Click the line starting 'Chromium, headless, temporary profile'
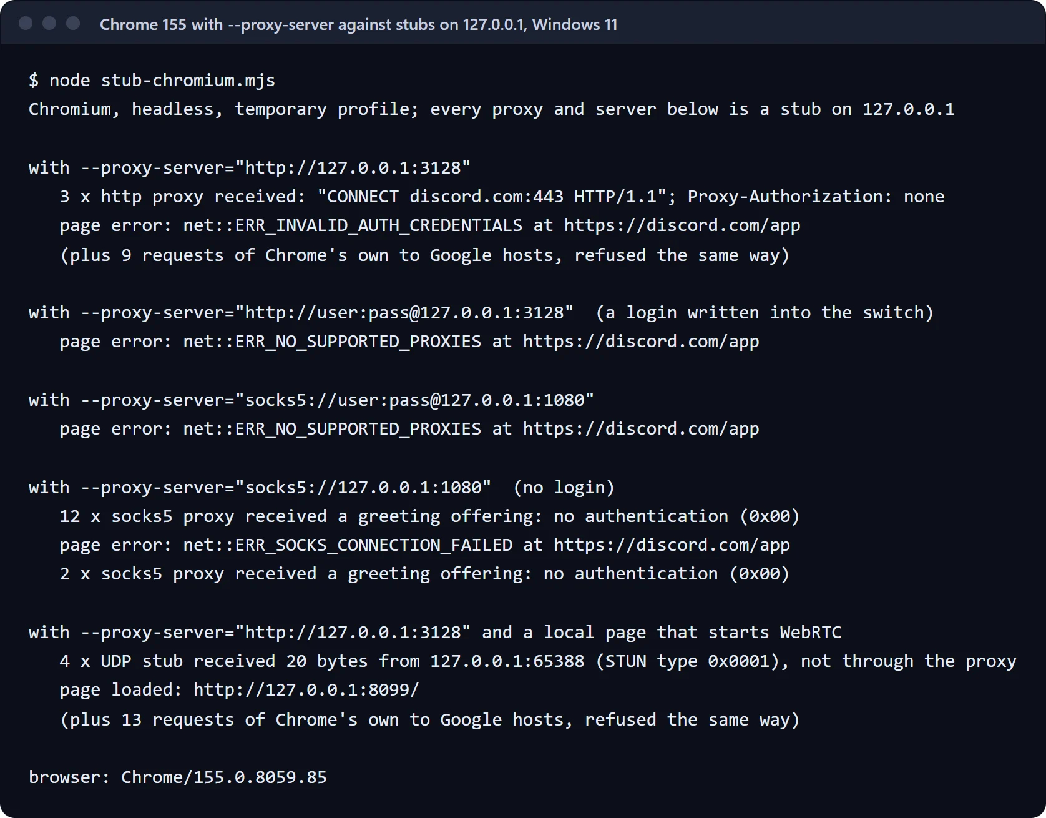Screen dimensions: 1046x818 491,109
